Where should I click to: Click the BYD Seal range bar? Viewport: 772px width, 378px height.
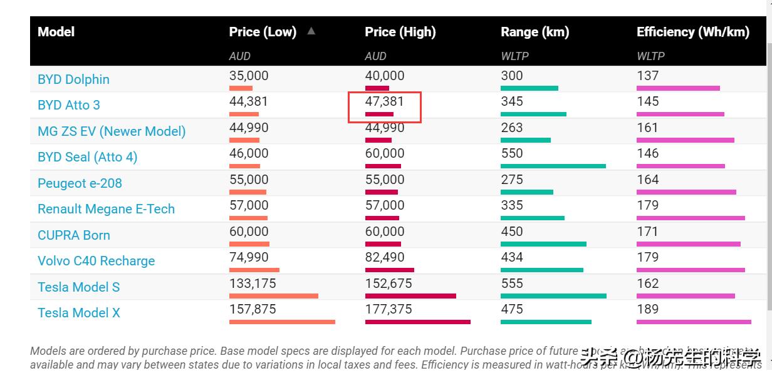tap(553, 166)
